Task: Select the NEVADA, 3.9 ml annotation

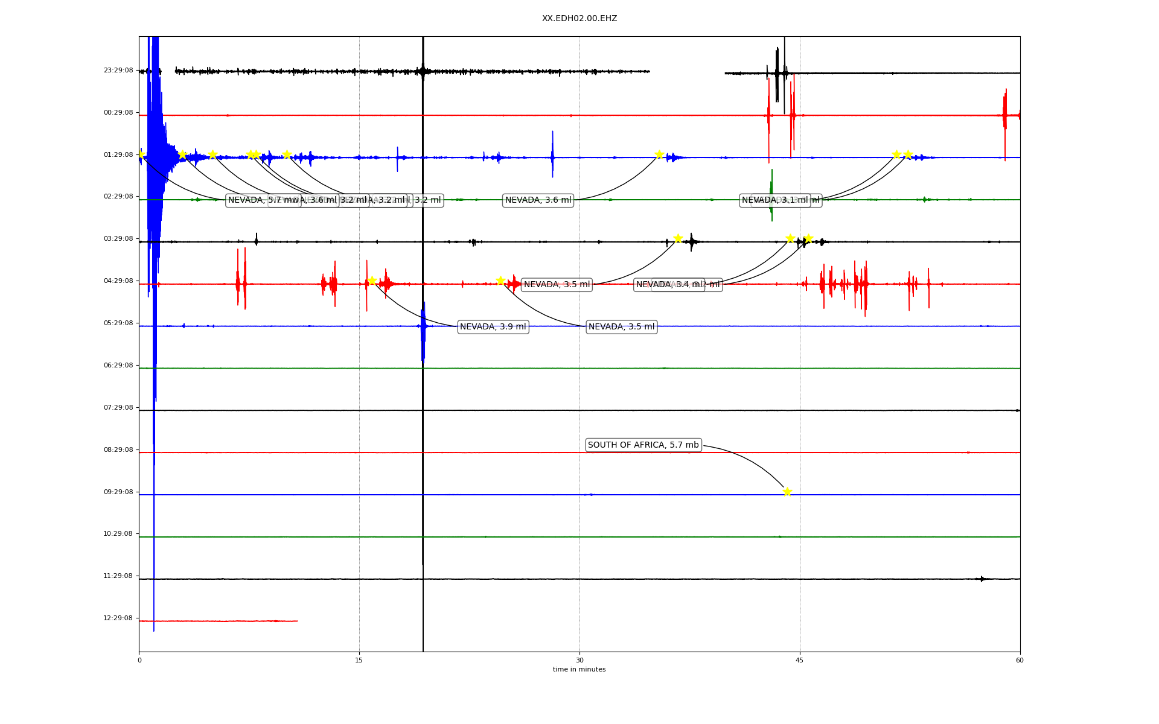Action: tap(493, 327)
